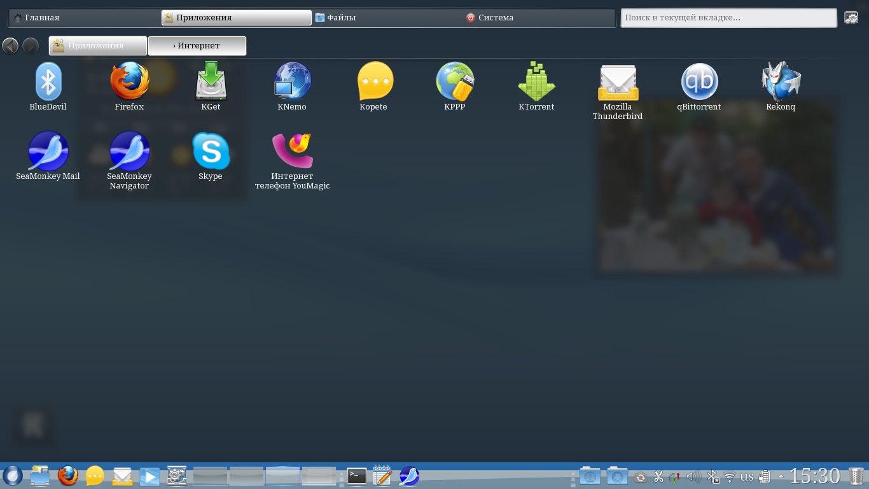This screenshot has height=489, width=869.
Task: Launch the media player from the bottom panel
Action: click(149, 476)
